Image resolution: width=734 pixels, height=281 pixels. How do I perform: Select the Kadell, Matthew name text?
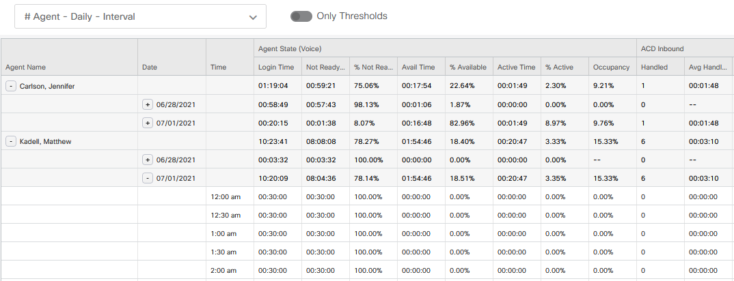45,141
